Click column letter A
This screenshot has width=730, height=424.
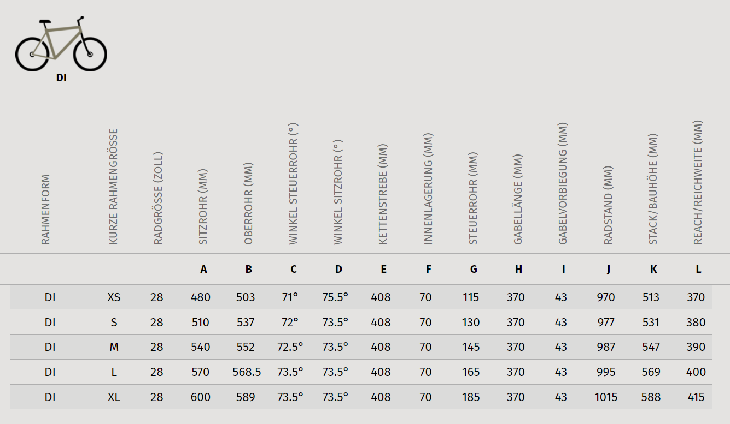[204, 269]
